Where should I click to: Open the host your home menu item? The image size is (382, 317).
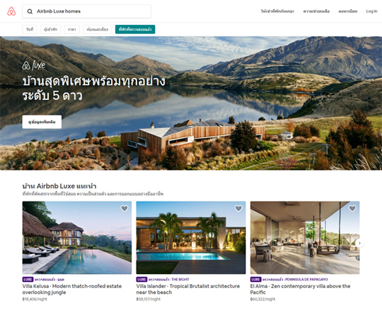click(x=277, y=12)
